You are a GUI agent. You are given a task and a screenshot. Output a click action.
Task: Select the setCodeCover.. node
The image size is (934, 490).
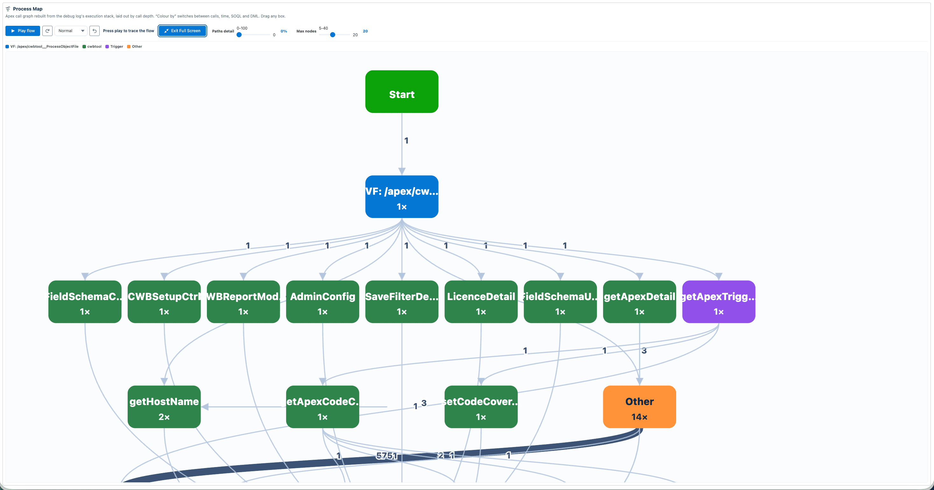pos(481,407)
